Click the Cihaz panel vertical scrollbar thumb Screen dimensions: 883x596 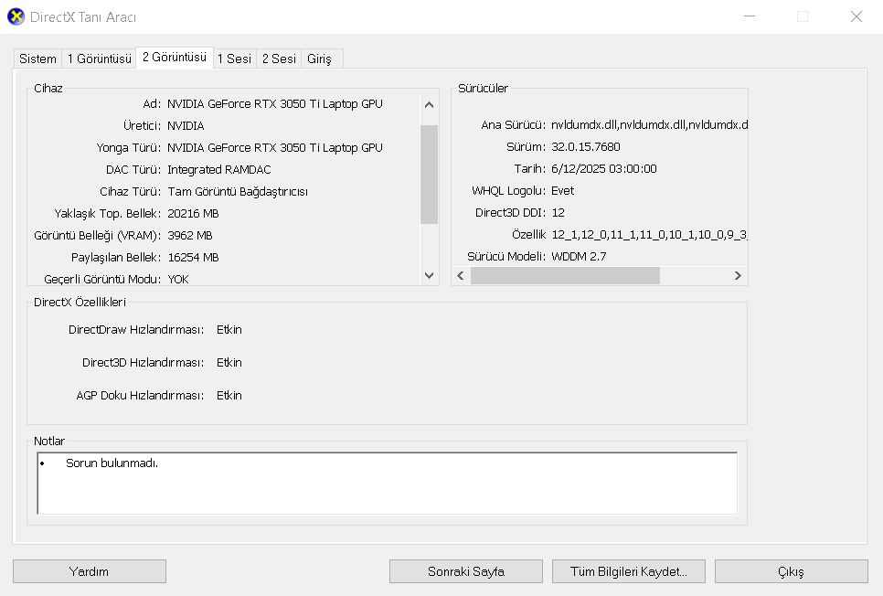click(429, 175)
